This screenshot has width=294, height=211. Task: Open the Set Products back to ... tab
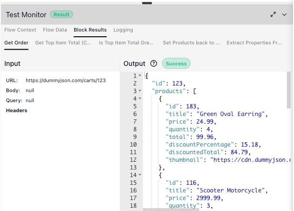coord(191,42)
